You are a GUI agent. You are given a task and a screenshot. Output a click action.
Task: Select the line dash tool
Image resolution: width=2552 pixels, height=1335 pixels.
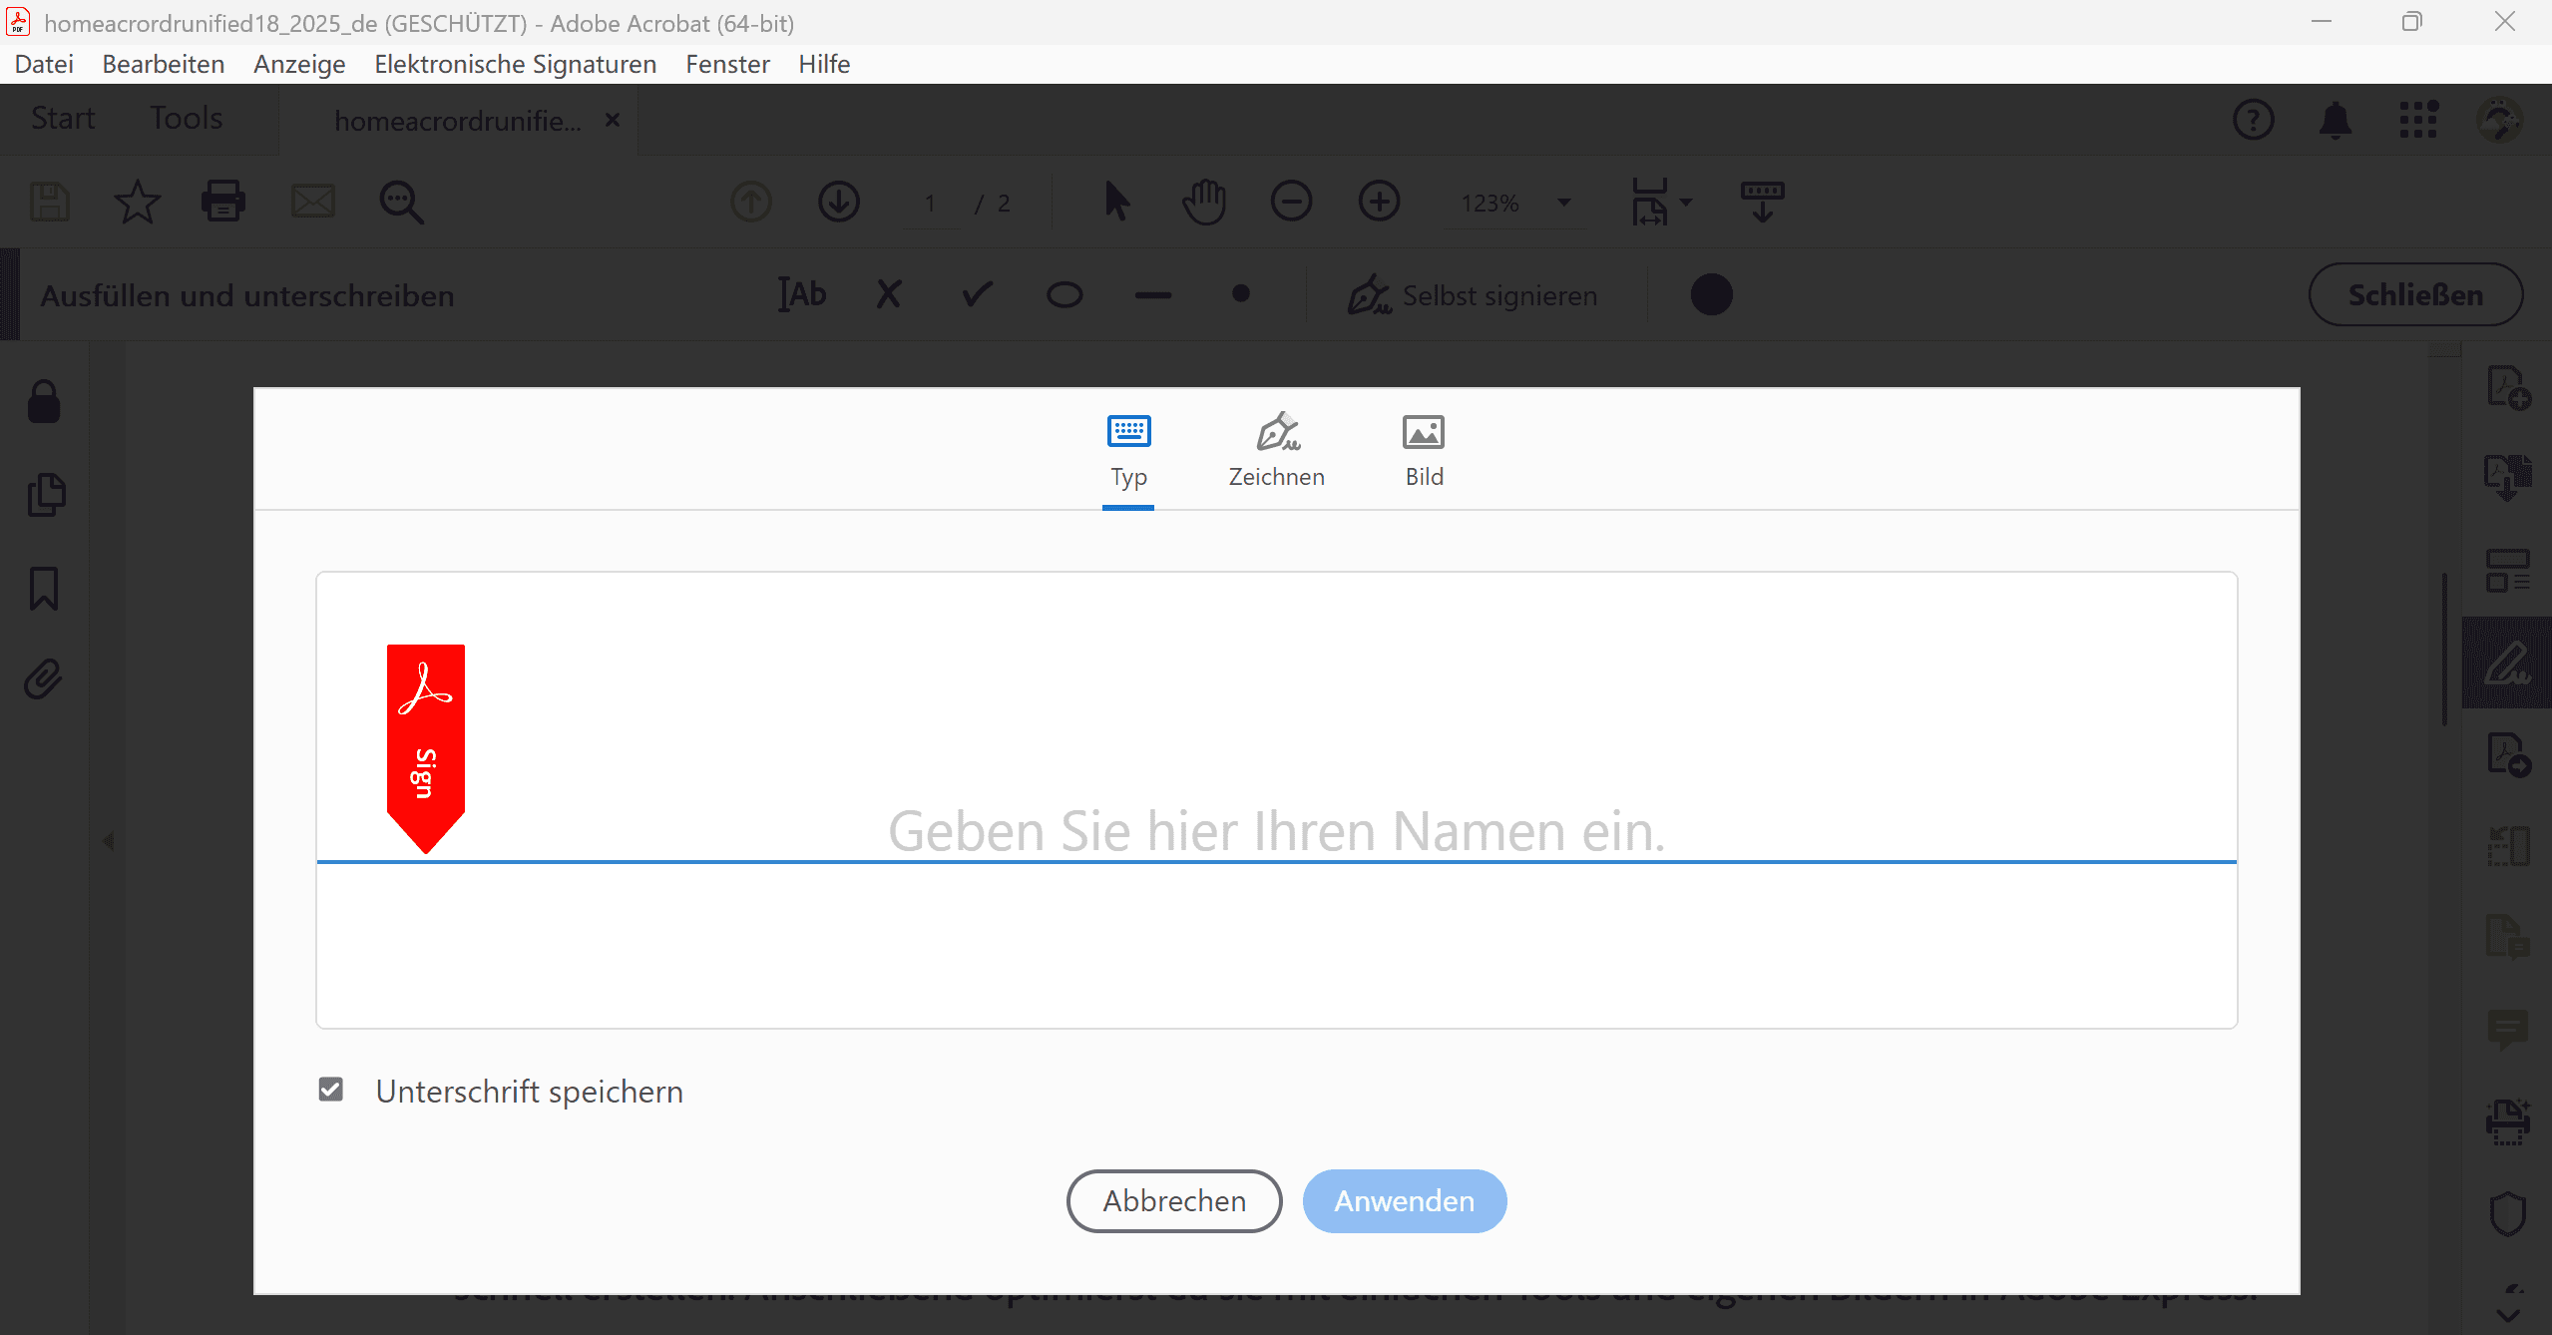click(1153, 294)
